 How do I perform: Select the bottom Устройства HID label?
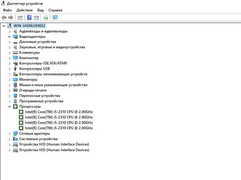[54, 150]
